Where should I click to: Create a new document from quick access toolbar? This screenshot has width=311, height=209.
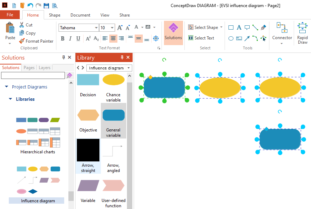point(14,6)
